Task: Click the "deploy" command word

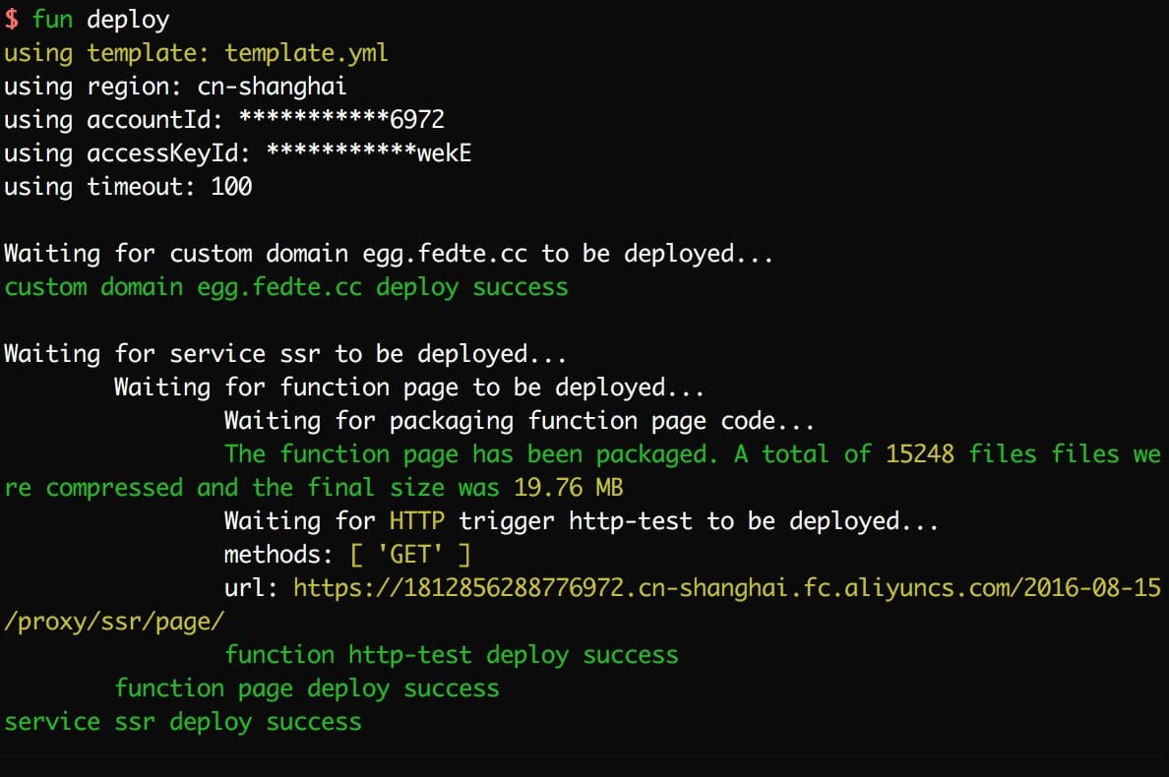Action: tap(128, 20)
